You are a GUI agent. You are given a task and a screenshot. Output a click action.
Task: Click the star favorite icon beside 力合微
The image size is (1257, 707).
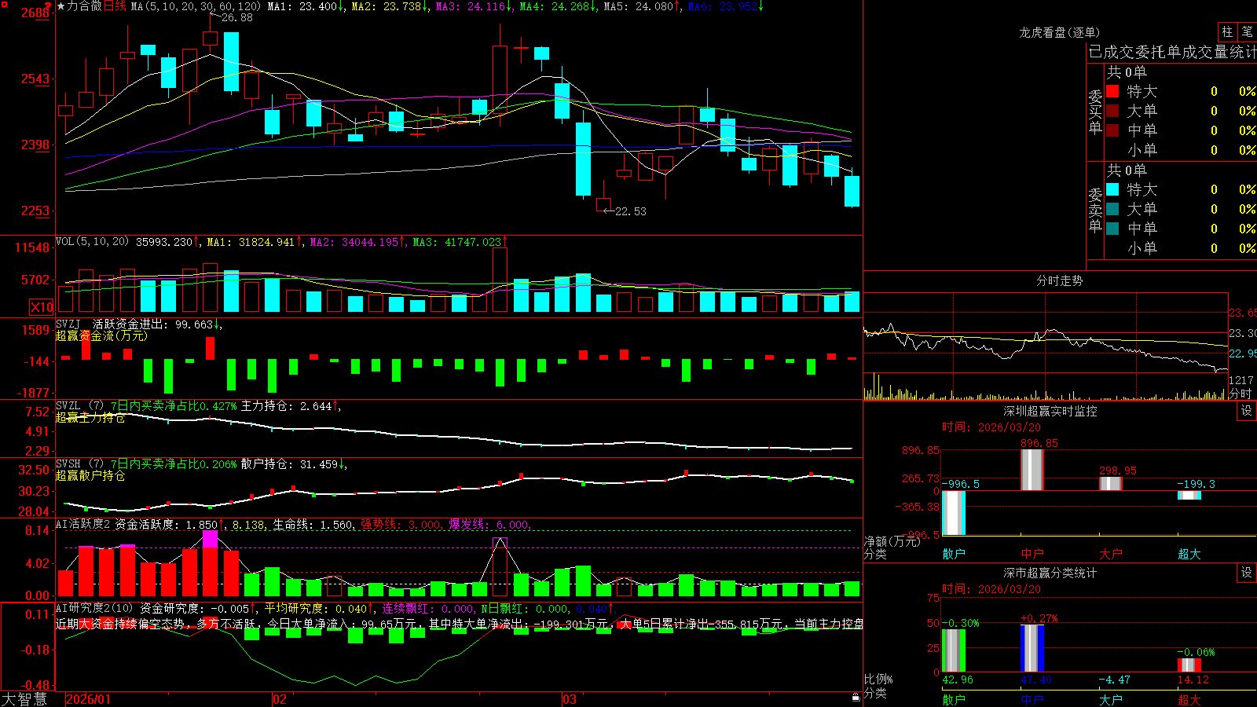pos(60,6)
